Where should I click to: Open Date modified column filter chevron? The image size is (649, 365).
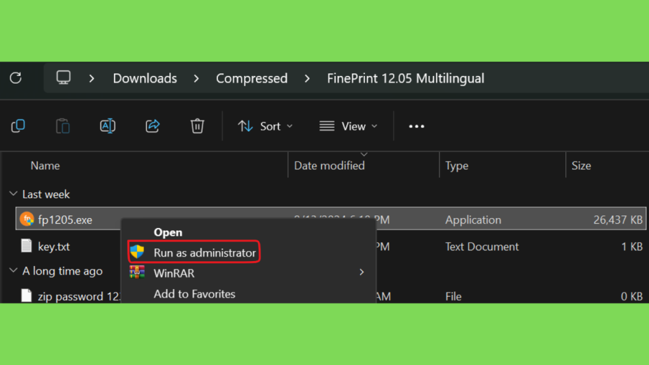click(x=364, y=155)
